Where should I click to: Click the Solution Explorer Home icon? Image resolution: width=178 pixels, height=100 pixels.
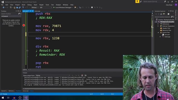[161, 14]
